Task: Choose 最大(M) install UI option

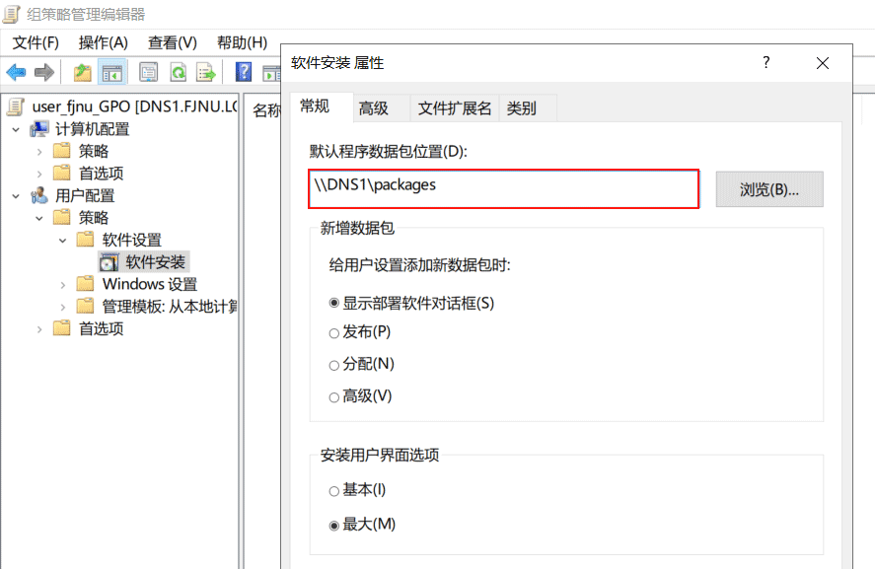Action: tap(333, 526)
